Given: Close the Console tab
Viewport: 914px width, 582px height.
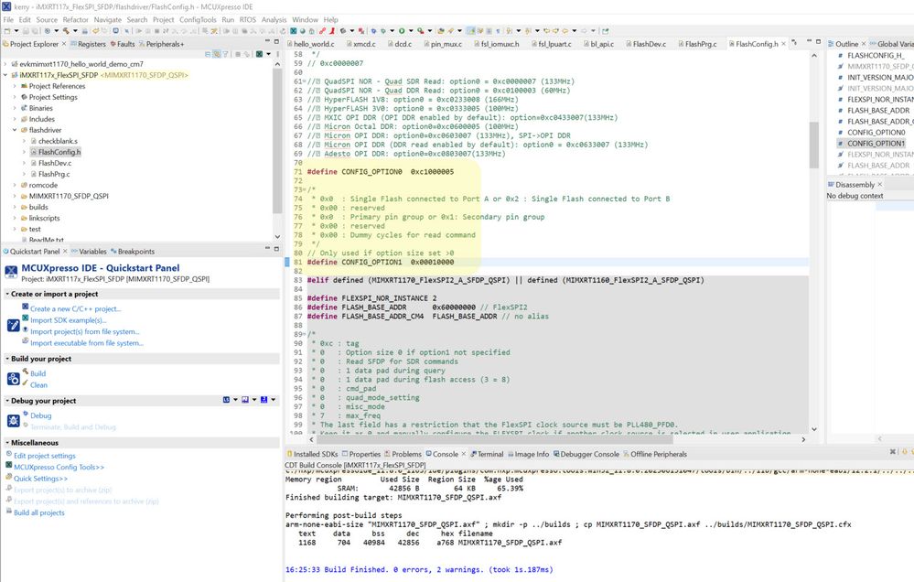Looking at the screenshot, I should pos(464,454).
